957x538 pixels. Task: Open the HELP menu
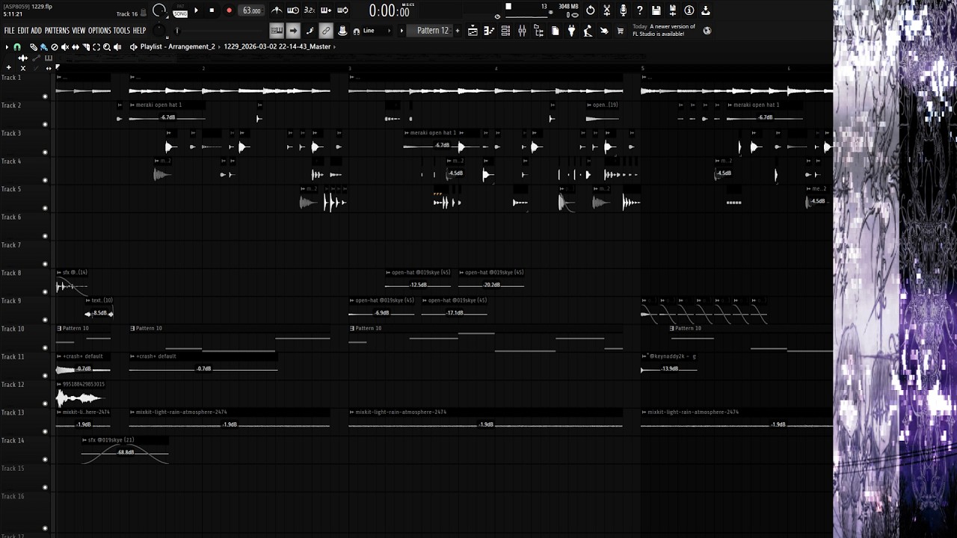pos(139,31)
